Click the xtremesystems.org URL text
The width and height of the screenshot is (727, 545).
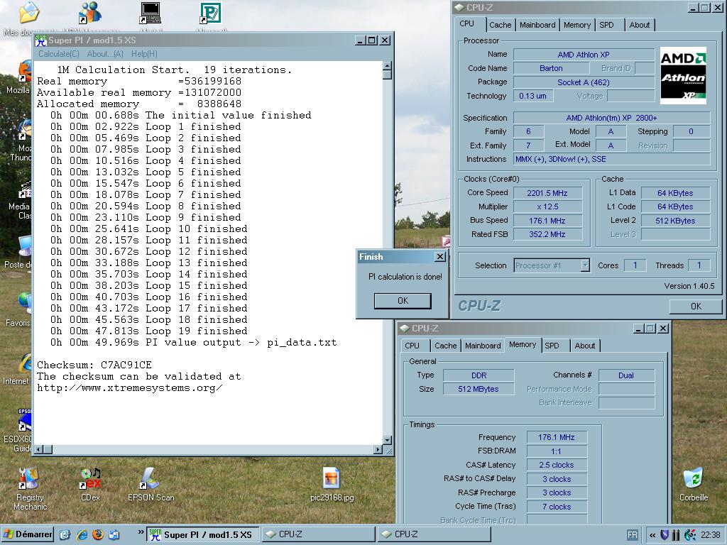129,388
